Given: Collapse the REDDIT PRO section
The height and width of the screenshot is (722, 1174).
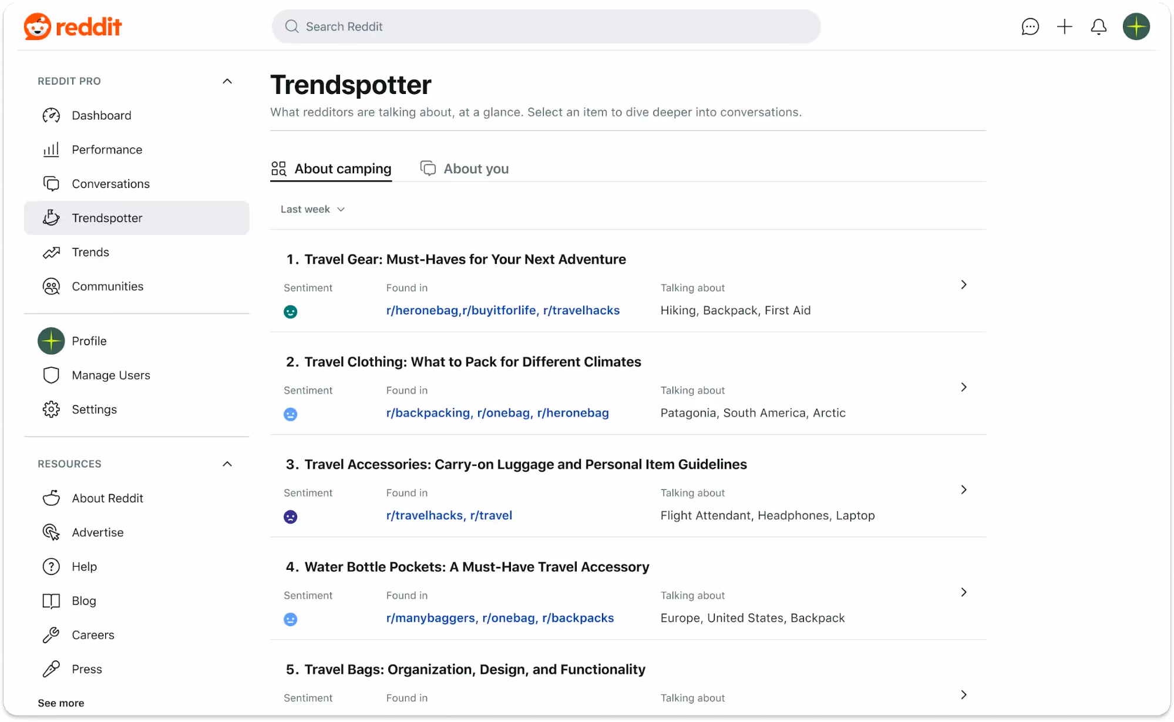Looking at the screenshot, I should [x=227, y=81].
